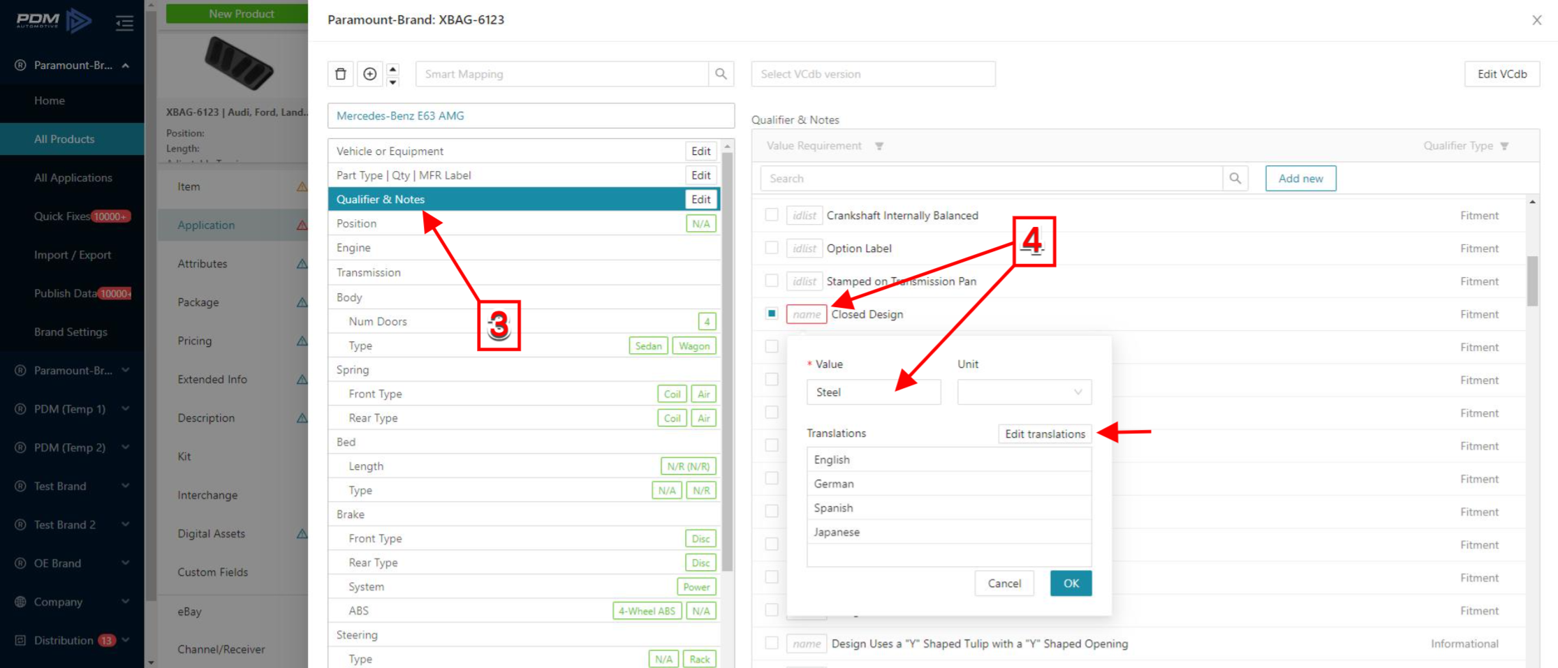Collapse the Paramount-Br... brand menu
The image size is (1558, 668).
pyautogui.click(x=126, y=66)
